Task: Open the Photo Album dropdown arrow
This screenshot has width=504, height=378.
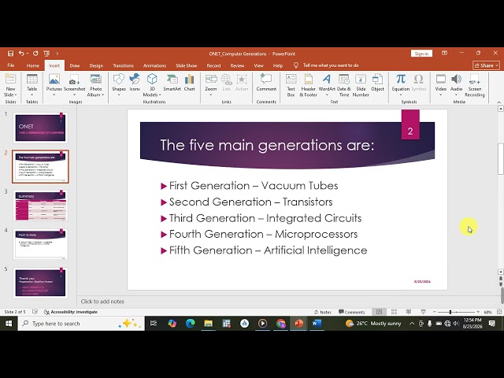Action: pyautogui.click(x=103, y=94)
